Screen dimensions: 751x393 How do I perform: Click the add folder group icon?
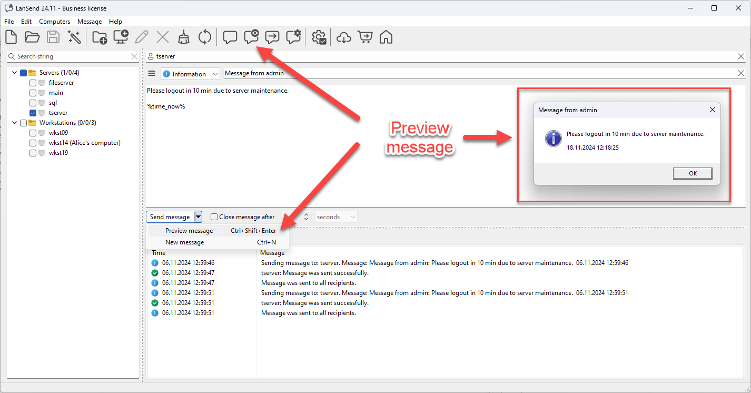coord(100,37)
